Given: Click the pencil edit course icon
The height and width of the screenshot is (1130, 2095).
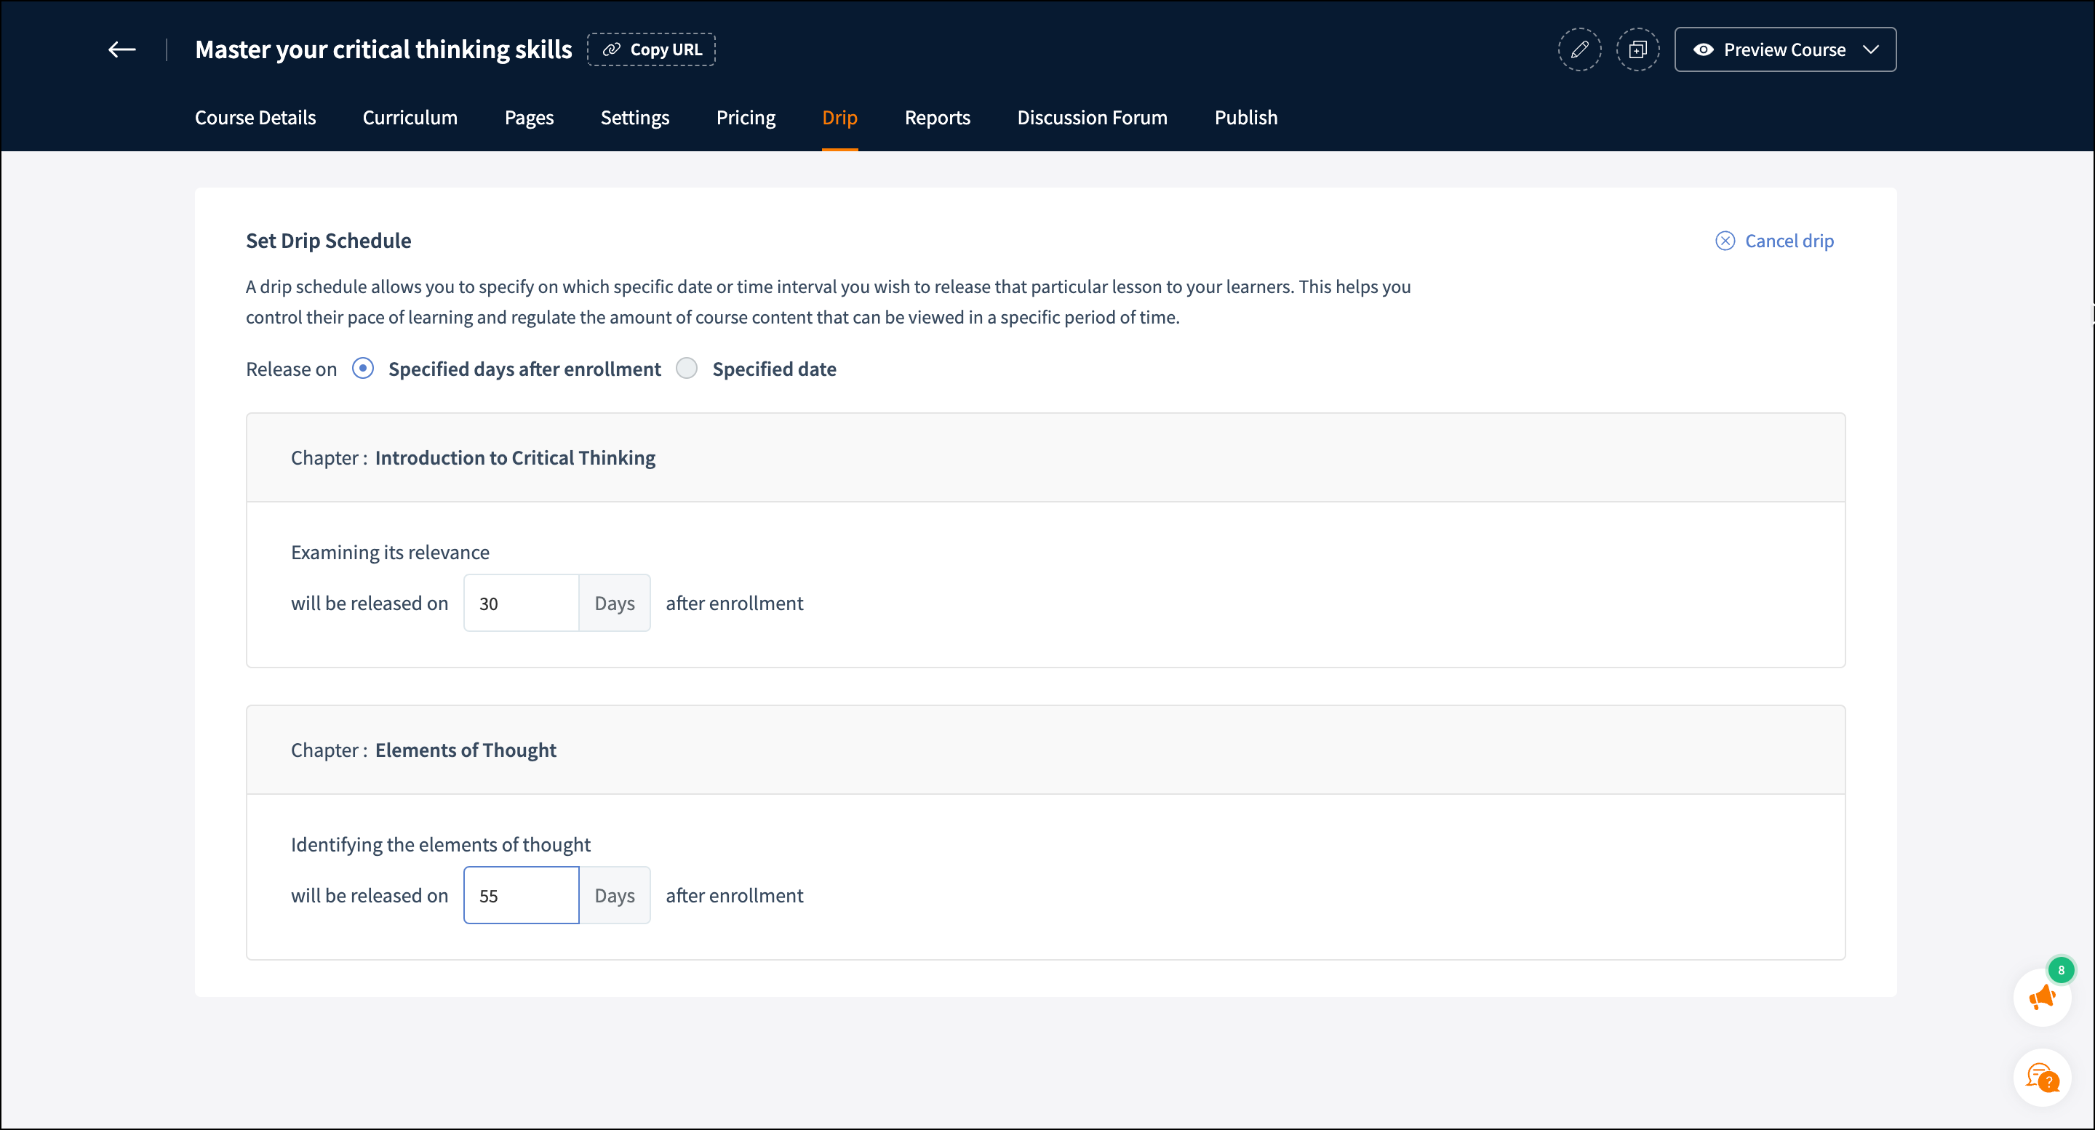Looking at the screenshot, I should pyautogui.click(x=1579, y=49).
